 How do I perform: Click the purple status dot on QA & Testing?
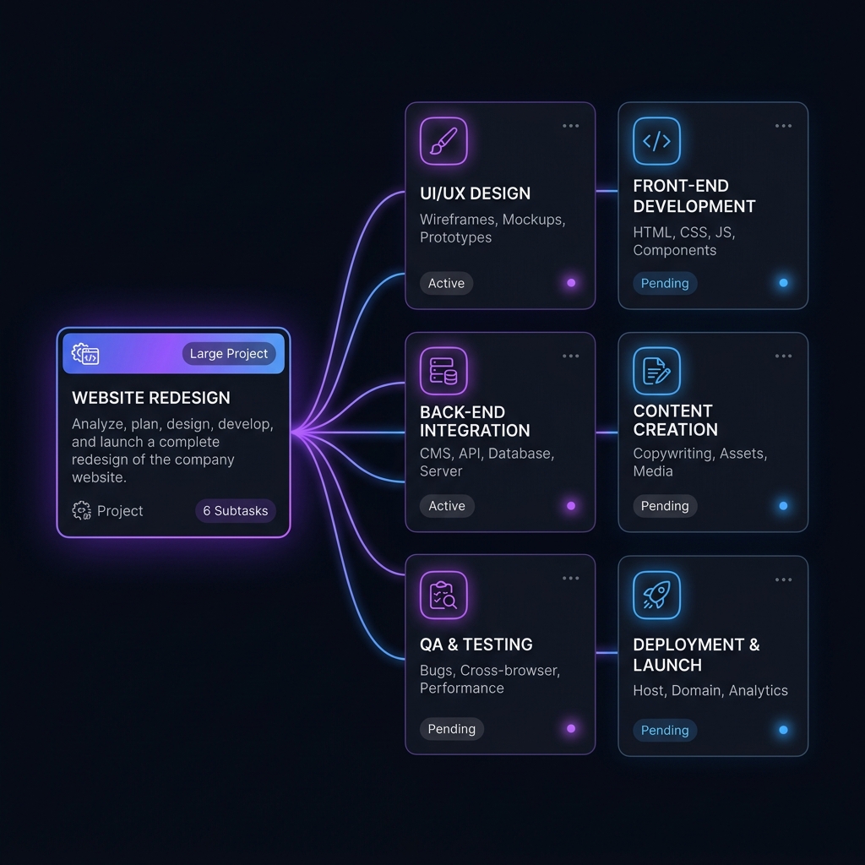[x=571, y=729]
